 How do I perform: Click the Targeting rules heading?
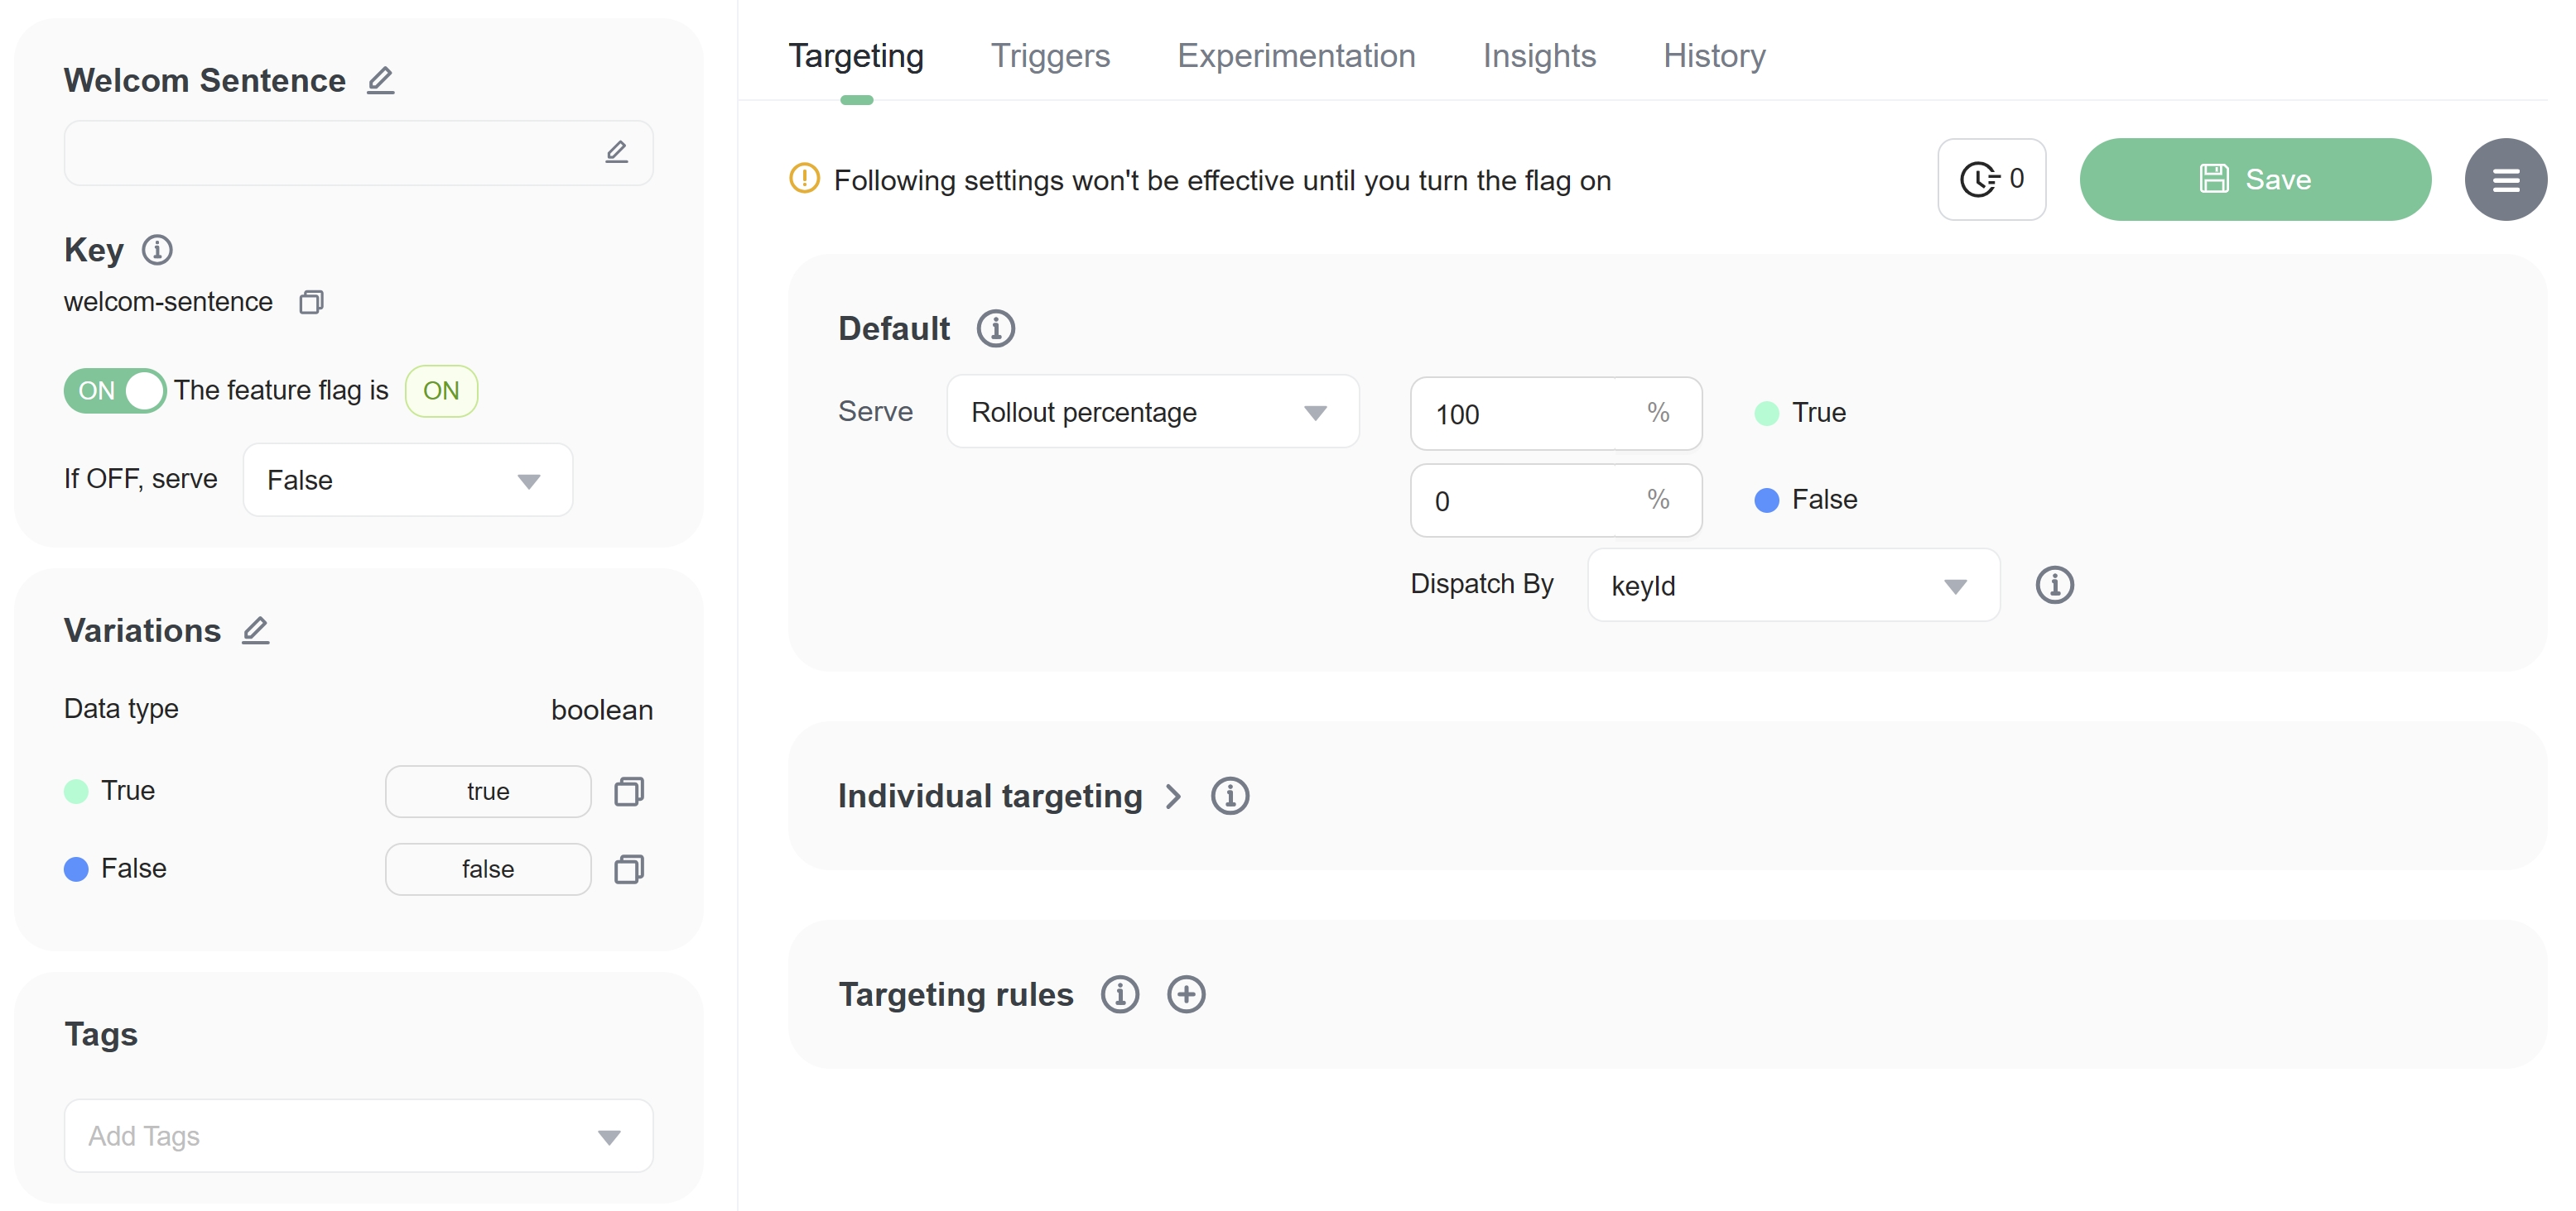[x=955, y=995]
